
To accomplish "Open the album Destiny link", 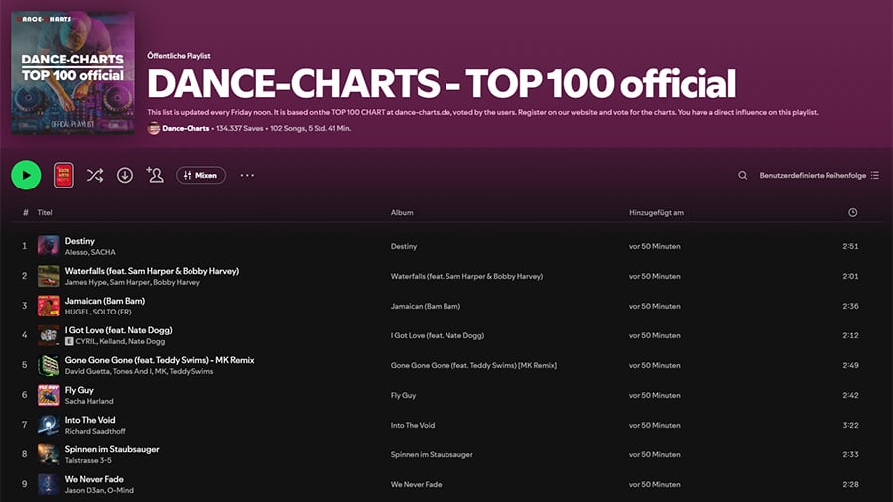I will click(404, 246).
